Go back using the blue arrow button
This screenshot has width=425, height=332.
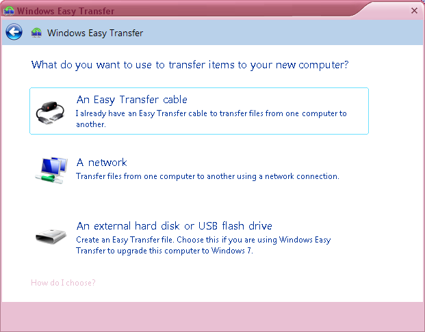pos(14,32)
